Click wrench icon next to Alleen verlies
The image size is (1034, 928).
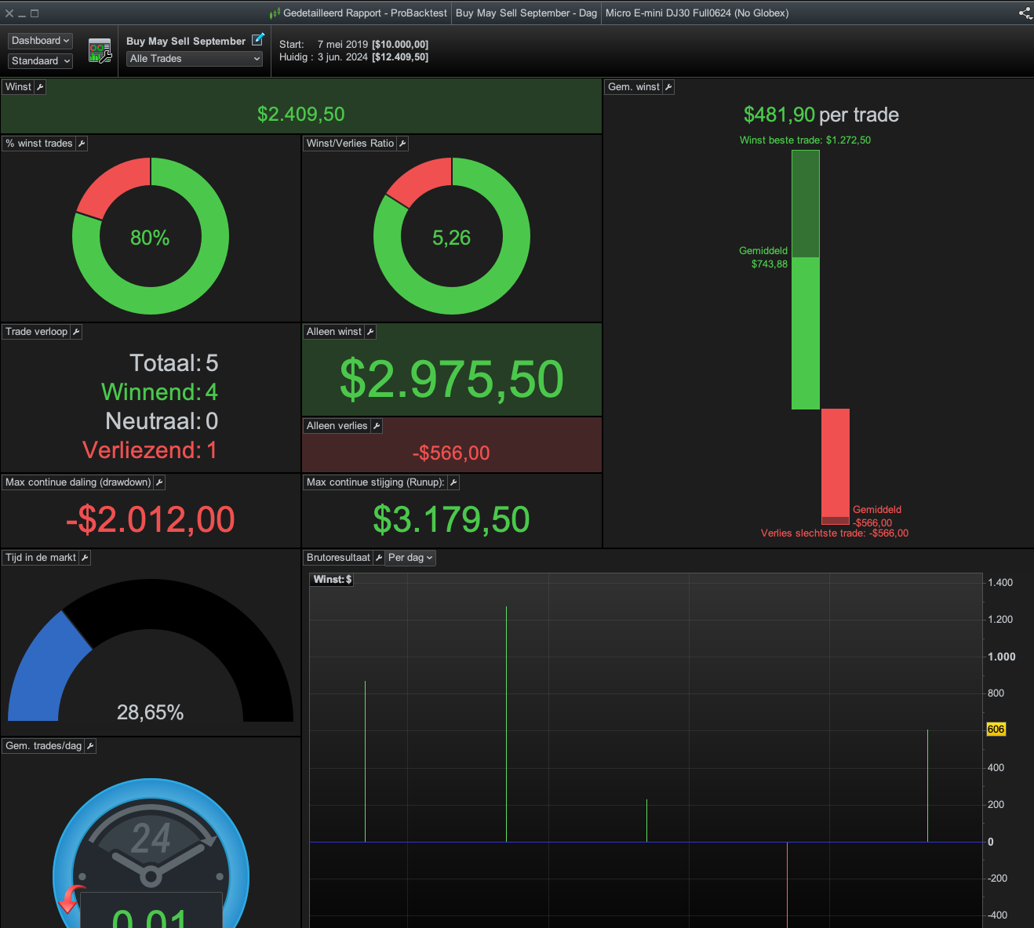[x=377, y=426]
